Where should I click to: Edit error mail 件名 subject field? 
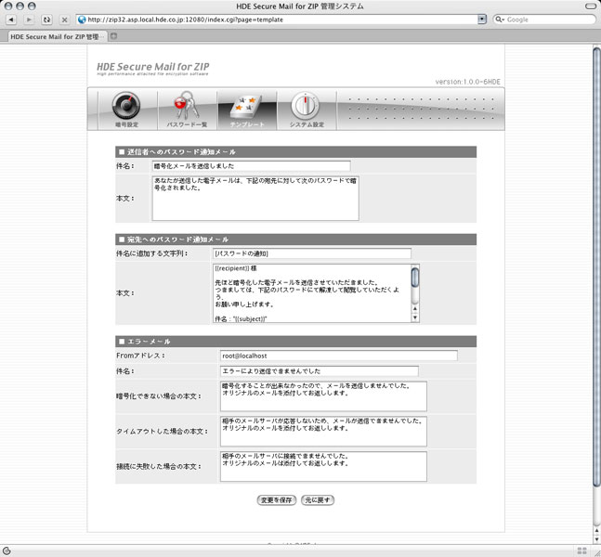point(319,370)
